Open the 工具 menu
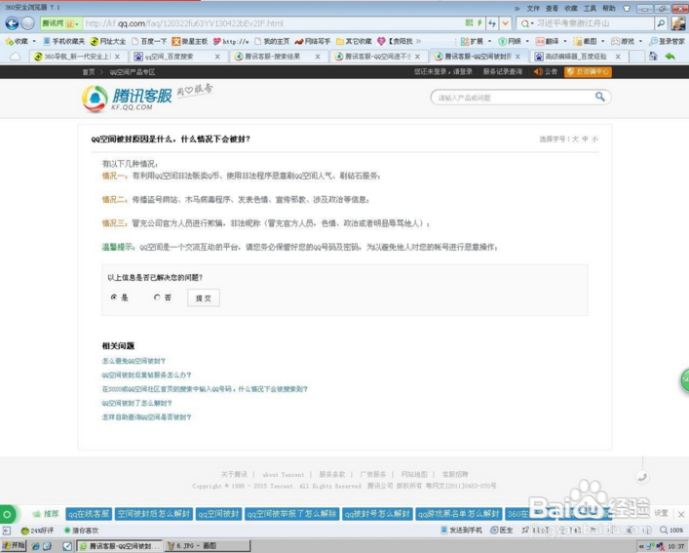 click(590, 9)
